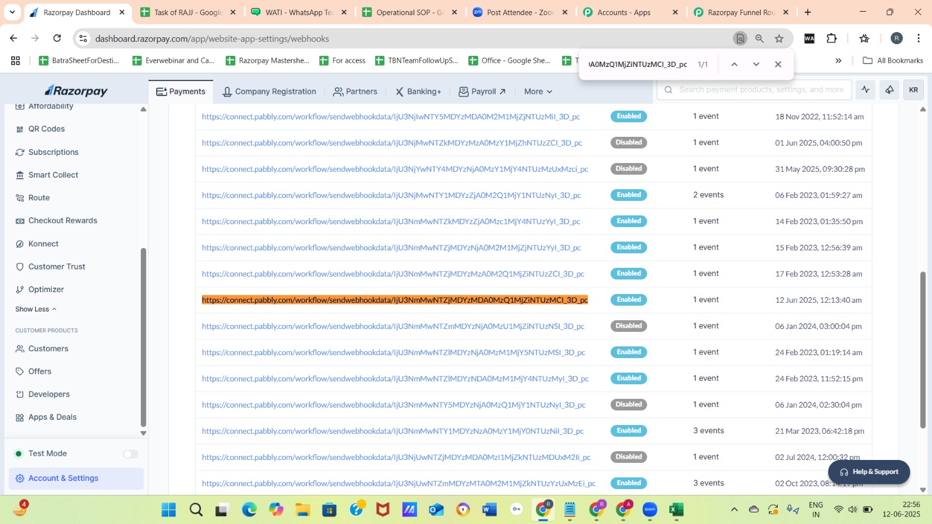This screenshot has width=932, height=524.
Task: Open webhook URL dated 01 Jun 2025
Action: [x=392, y=143]
